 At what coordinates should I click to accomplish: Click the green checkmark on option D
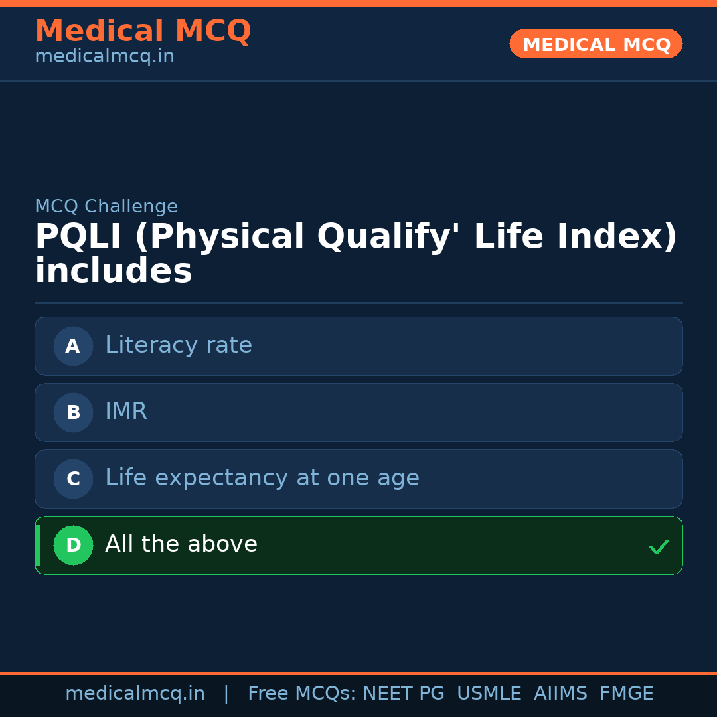(x=659, y=546)
